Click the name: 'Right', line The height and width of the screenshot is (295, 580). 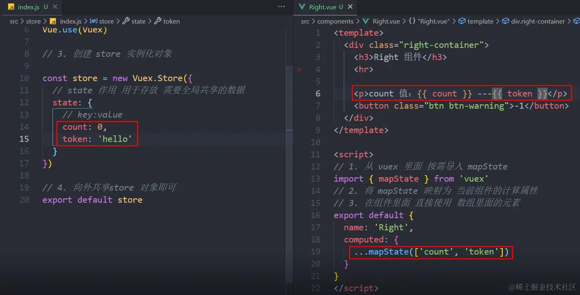[x=379, y=227]
